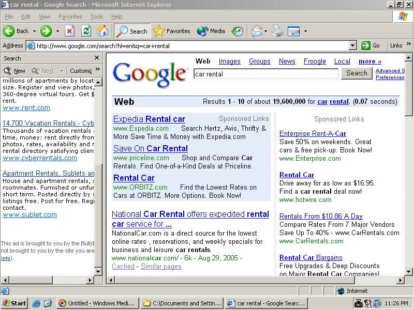Switch to the Local tab
Screen dimensions: 414x310
(342, 61)
